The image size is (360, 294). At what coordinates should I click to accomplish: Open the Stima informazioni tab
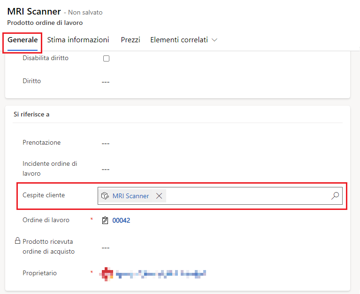click(78, 40)
